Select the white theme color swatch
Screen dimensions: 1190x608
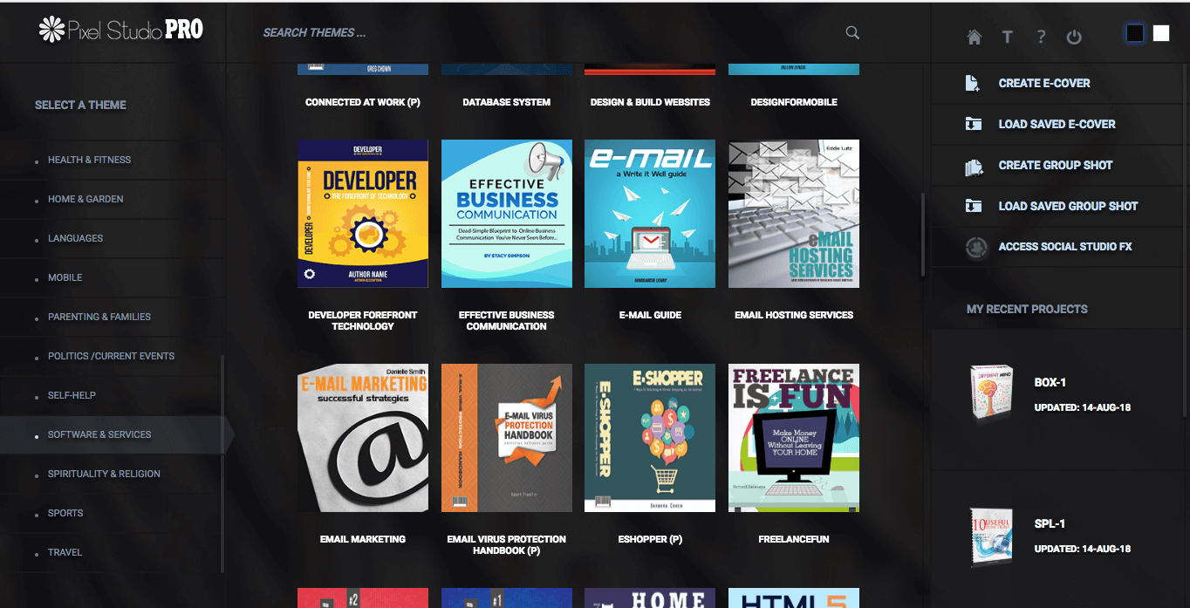point(1161,33)
